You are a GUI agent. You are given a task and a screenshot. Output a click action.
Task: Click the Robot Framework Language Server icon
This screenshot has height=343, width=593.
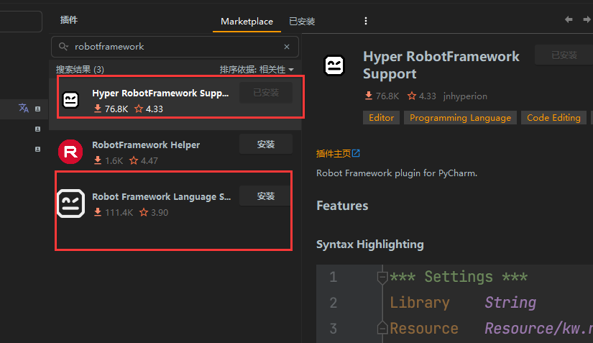[70, 203]
